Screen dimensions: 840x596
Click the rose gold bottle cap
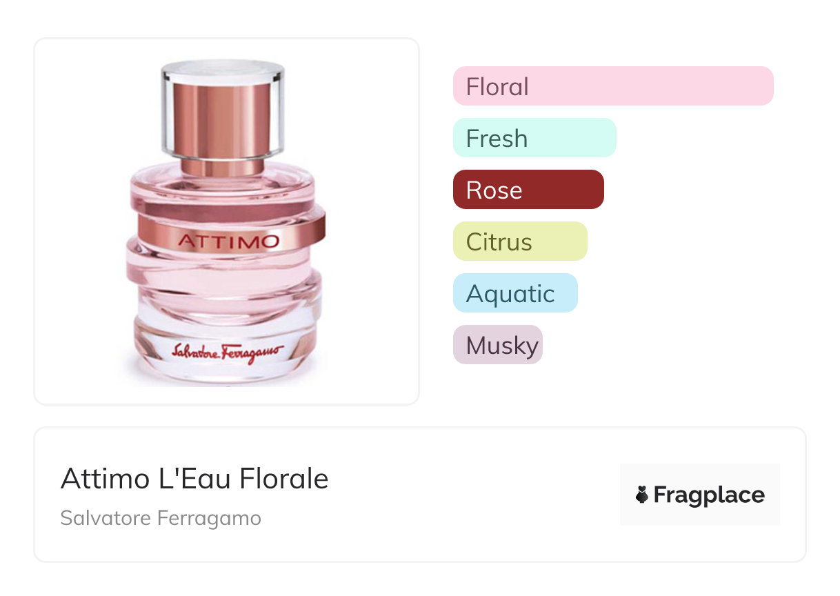click(x=223, y=117)
